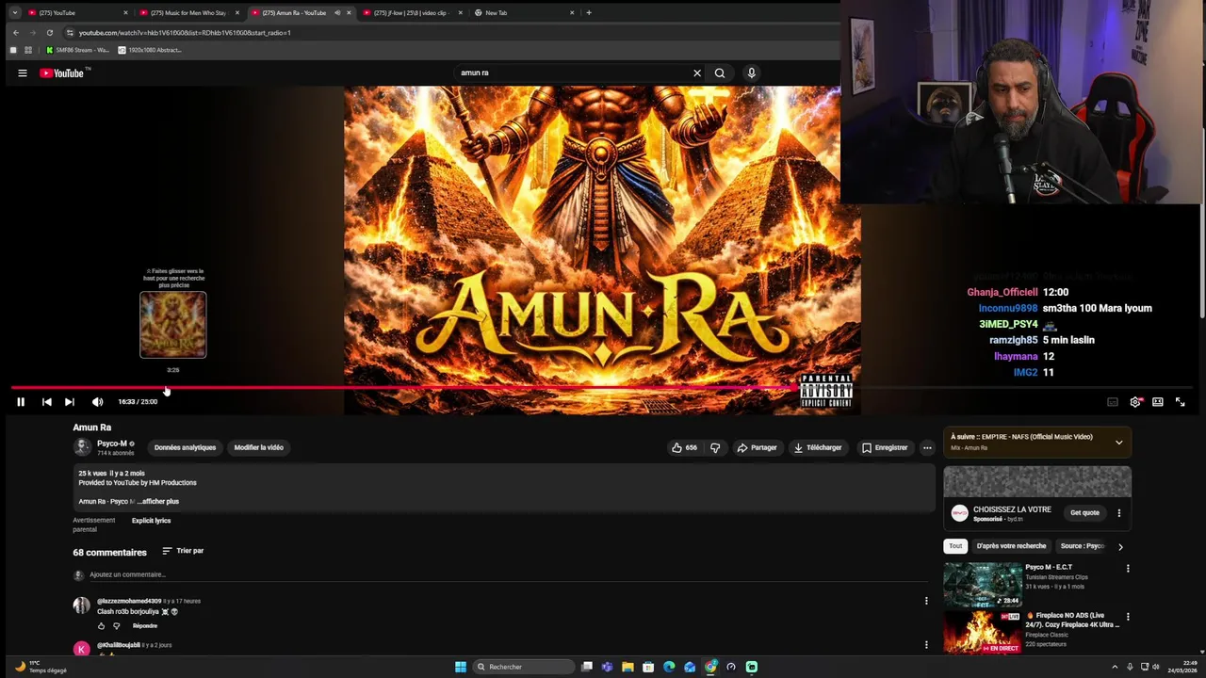This screenshot has width=1206, height=678.
Task: Open the Trier par comment sort menu
Action: [183, 551]
